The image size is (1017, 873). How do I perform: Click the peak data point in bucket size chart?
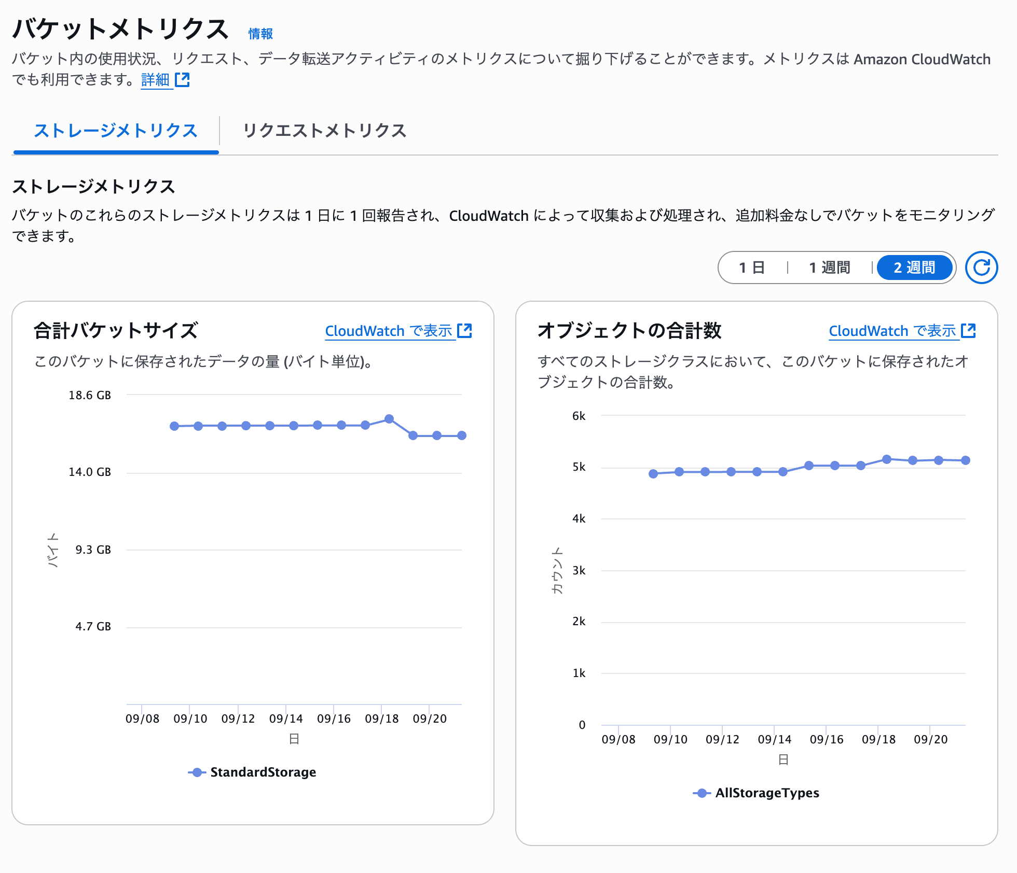coord(389,419)
